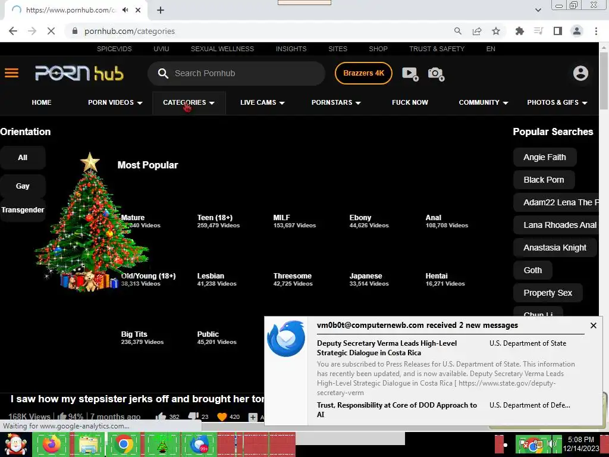Screen dimensions: 609x457
Task: Go to the Home nav item
Action: [42, 102]
